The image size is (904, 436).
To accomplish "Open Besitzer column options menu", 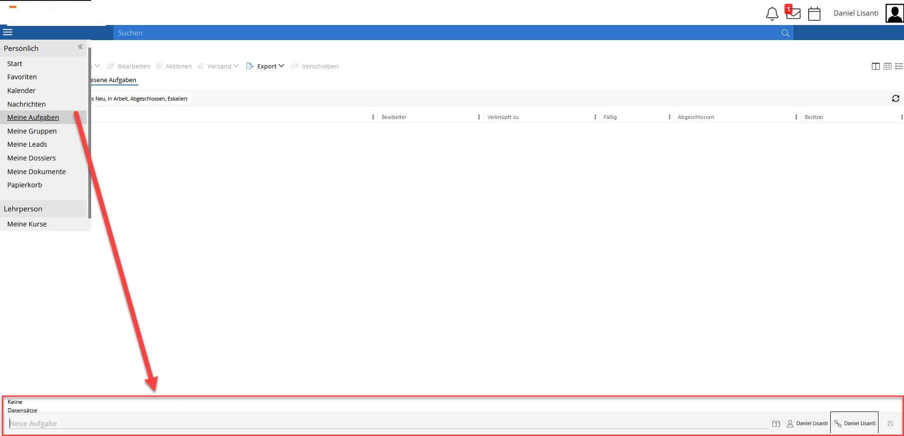I will click(x=902, y=117).
